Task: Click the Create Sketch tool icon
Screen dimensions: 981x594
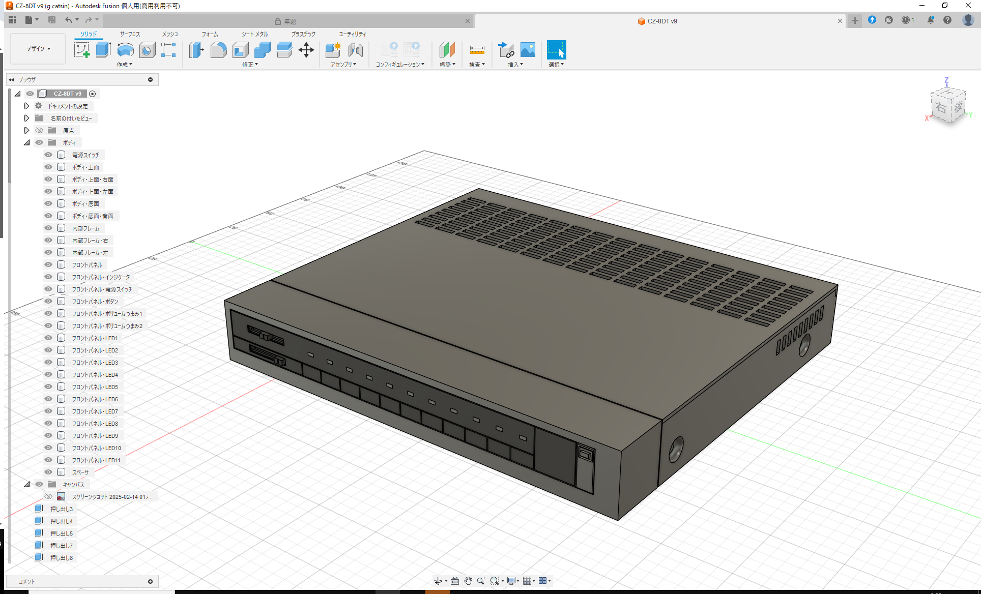Action: point(81,50)
